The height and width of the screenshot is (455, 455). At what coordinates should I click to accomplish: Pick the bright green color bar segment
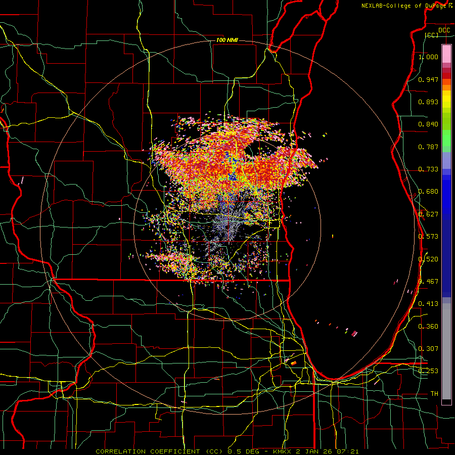tap(446, 138)
